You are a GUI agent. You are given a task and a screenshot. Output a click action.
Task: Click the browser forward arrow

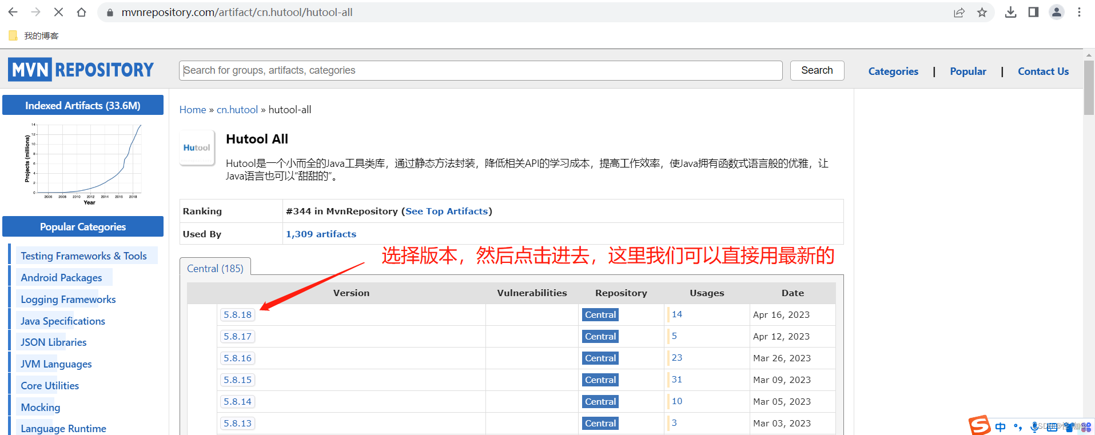click(35, 12)
